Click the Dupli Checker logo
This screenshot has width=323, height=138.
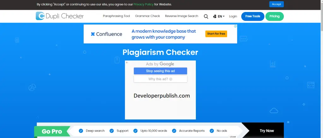click(60, 16)
